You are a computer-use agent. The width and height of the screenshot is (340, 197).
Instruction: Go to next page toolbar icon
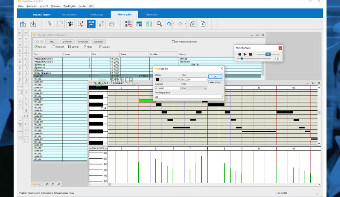(203, 24)
